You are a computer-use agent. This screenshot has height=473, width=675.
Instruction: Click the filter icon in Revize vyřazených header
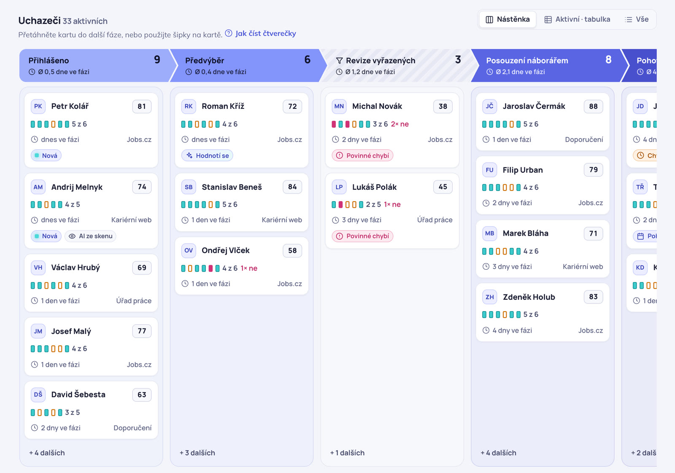pos(339,61)
